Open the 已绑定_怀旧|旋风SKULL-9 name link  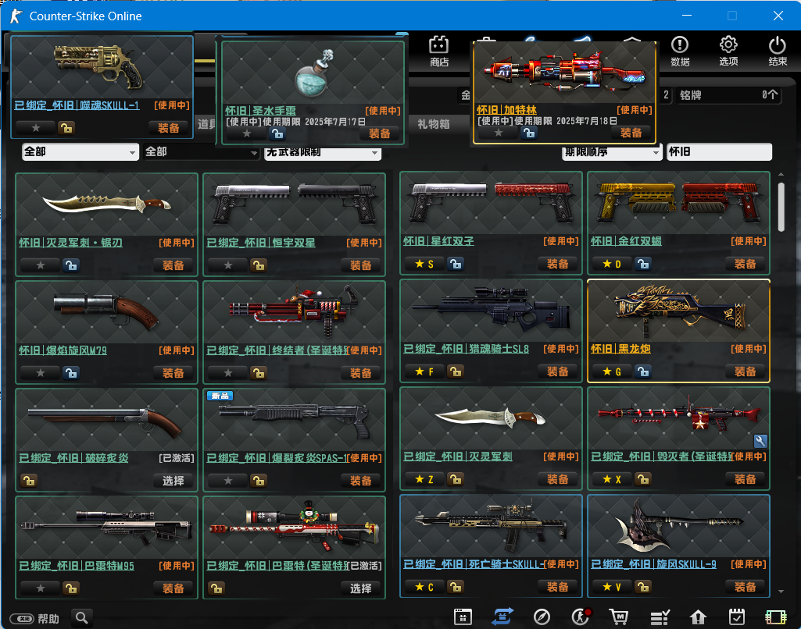653,564
